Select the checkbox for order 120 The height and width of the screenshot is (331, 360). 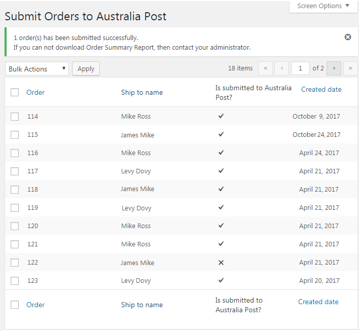pos(15,226)
